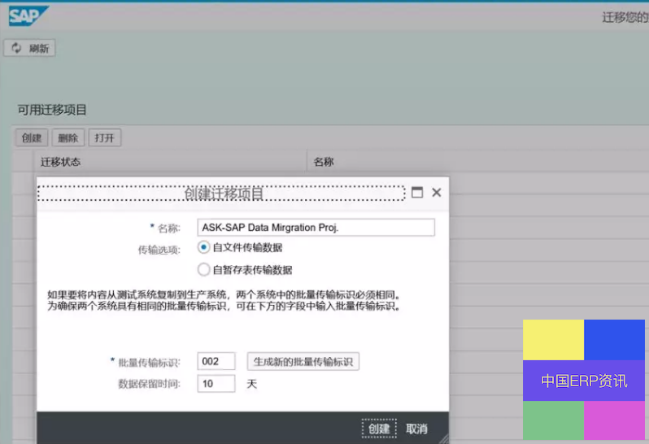This screenshot has width=649, height=444.
Task: Select 自文件传输数据 radio option
Action: pyautogui.click(x=203, y=247)
